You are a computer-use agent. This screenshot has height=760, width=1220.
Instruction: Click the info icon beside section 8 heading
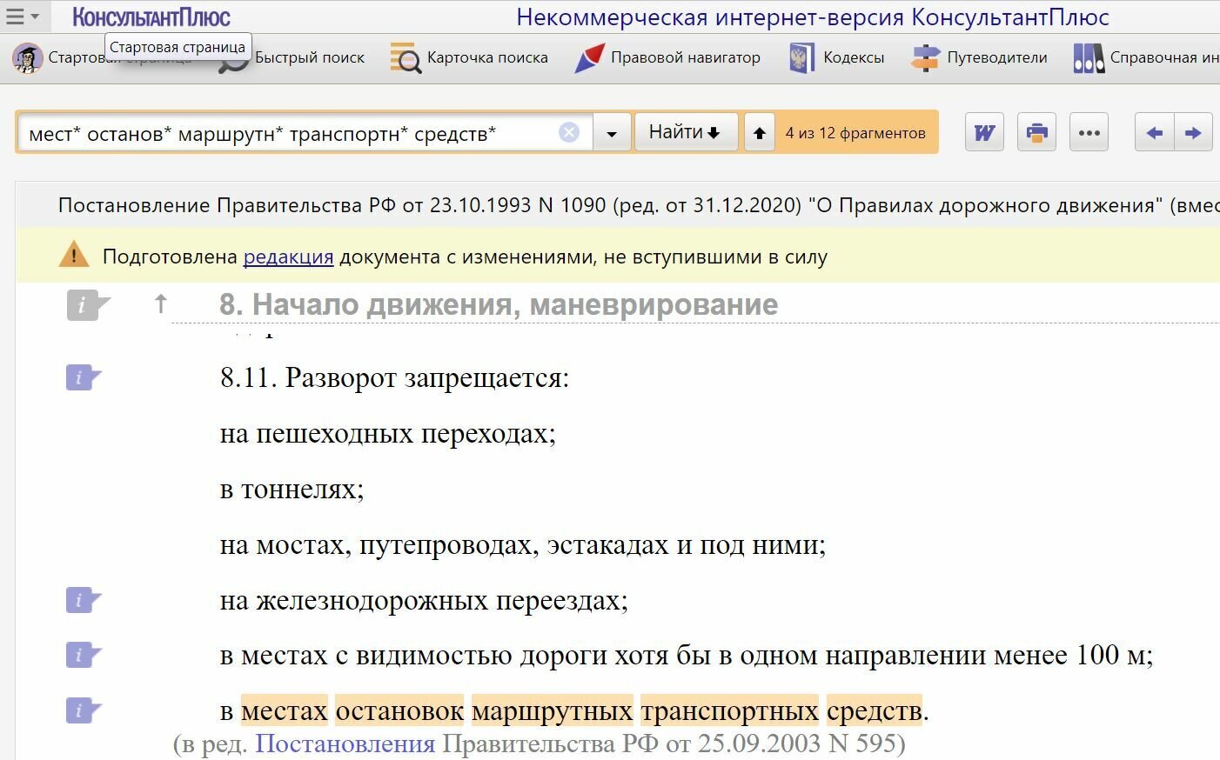(x=87, y=304)
